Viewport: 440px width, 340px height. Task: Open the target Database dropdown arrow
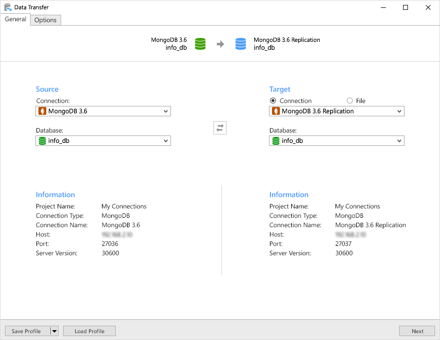coord(399,141)
